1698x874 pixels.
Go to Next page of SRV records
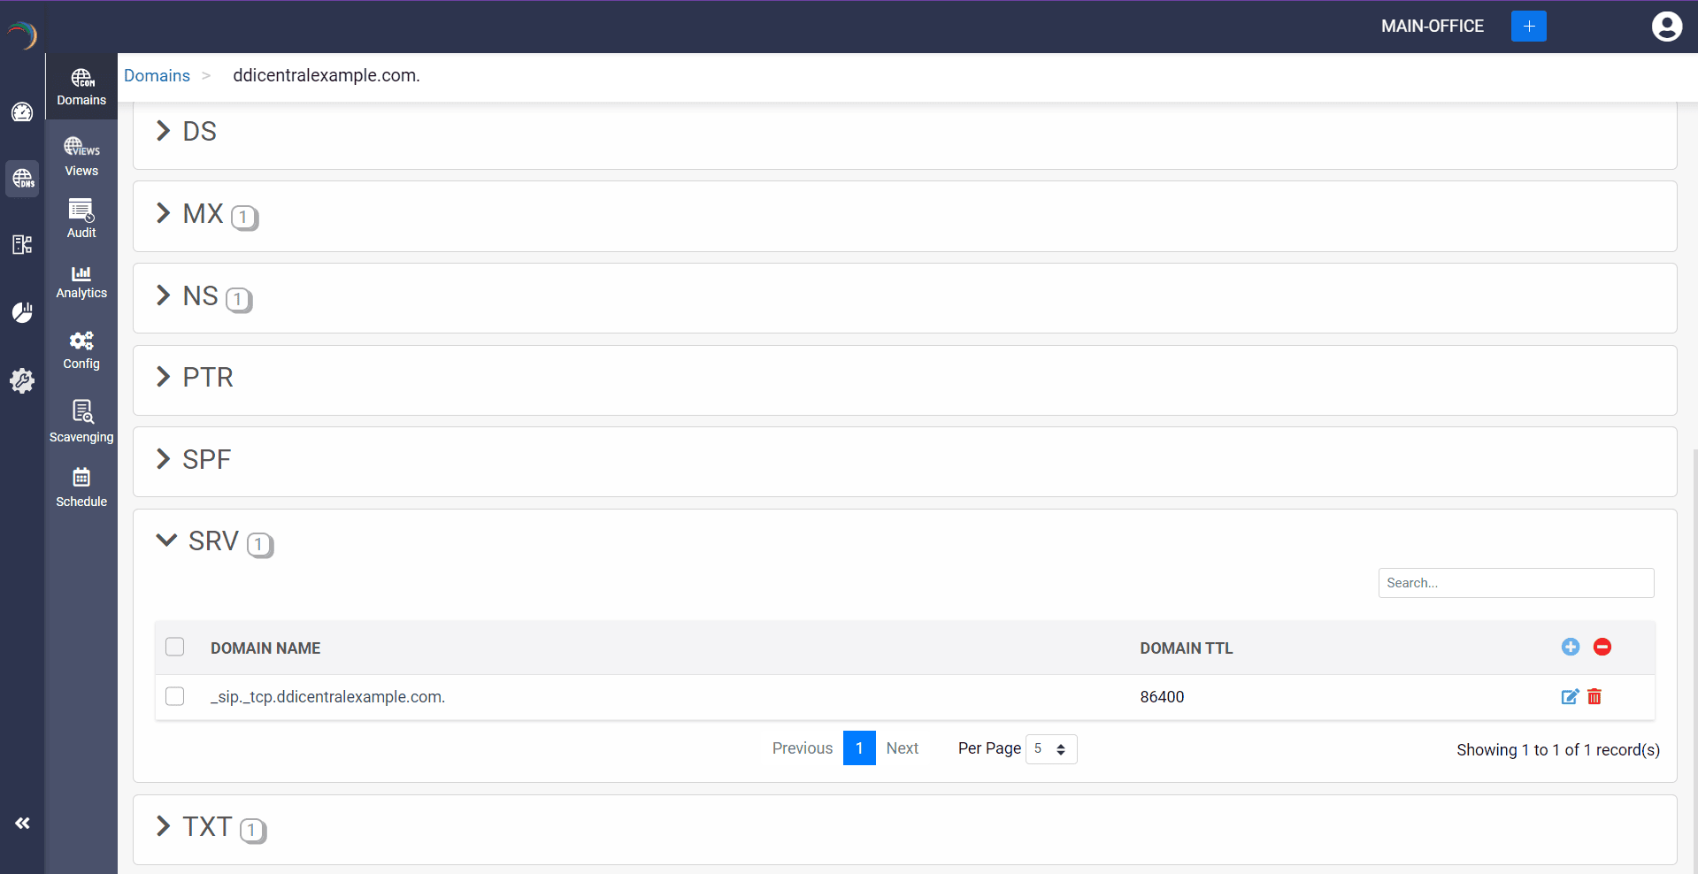903,748
